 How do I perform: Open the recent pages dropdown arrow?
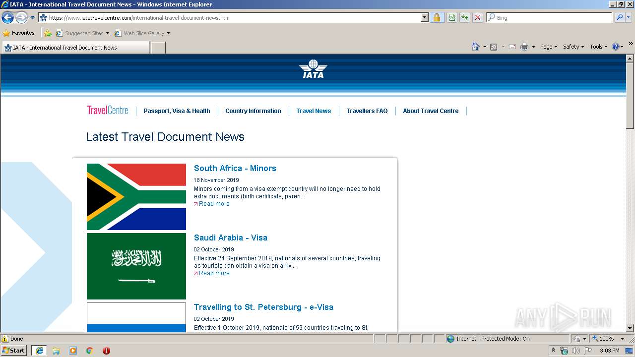click(33, 18)
